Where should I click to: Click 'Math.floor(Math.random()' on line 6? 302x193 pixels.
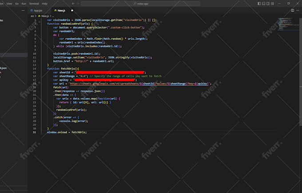coord(105,39)
